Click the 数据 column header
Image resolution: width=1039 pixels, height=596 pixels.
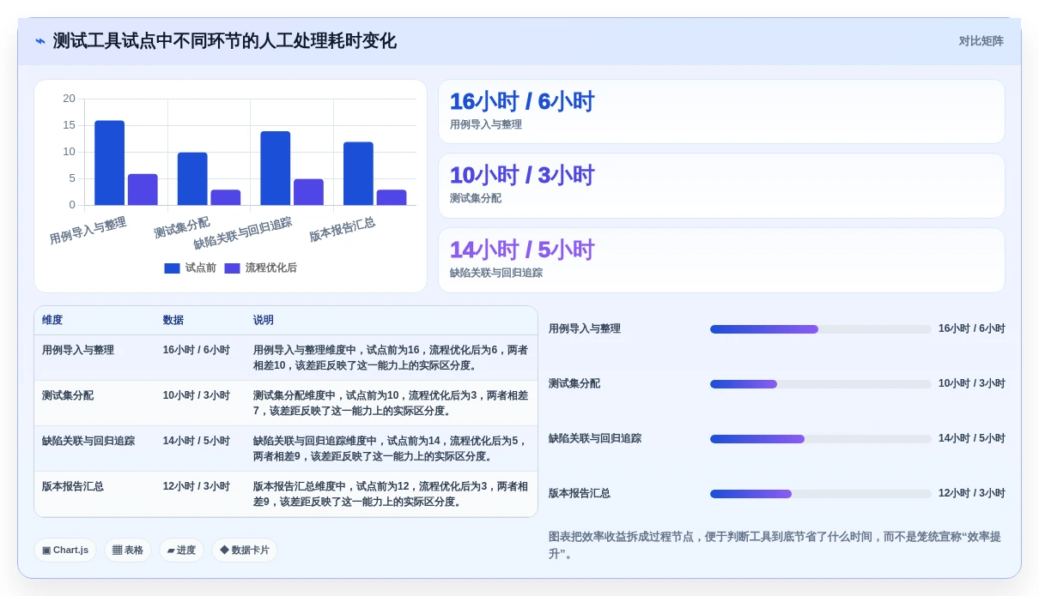coord(173,320)
